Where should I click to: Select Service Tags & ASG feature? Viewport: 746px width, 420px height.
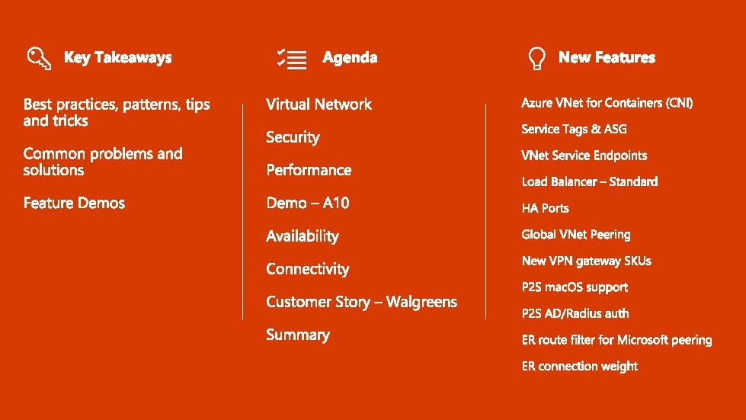tap(574, 129)
